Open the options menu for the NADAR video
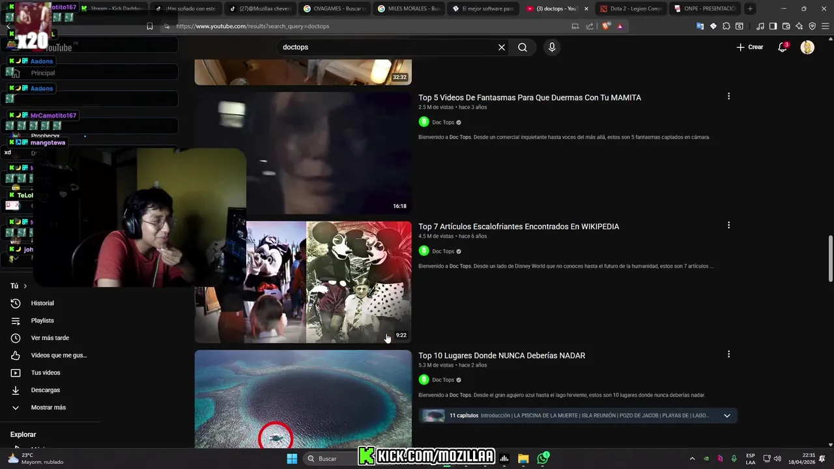 [728, 354]
